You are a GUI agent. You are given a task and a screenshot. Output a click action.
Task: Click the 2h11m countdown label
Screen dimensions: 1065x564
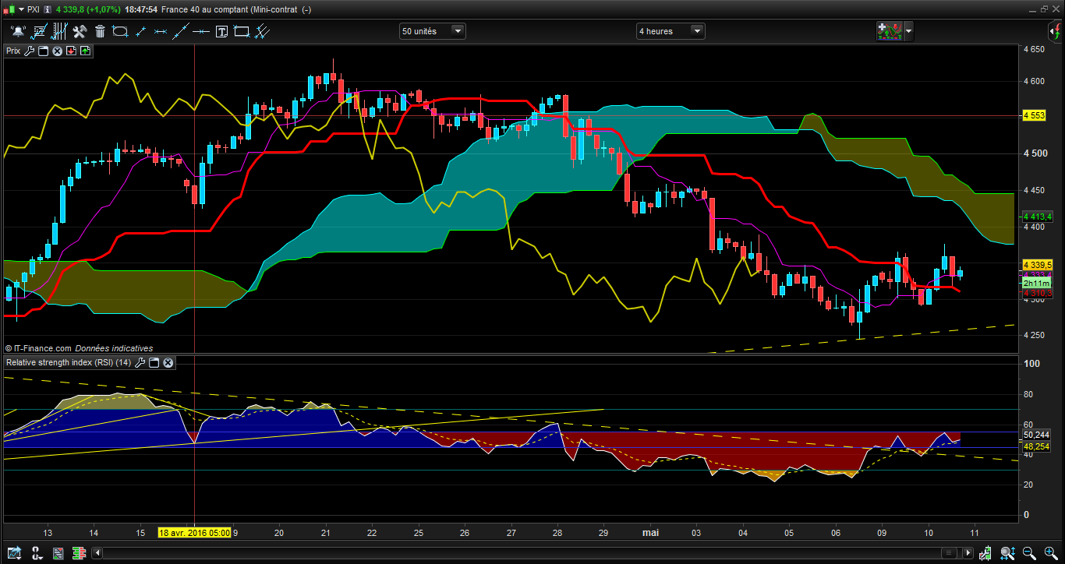[1036, 284]
